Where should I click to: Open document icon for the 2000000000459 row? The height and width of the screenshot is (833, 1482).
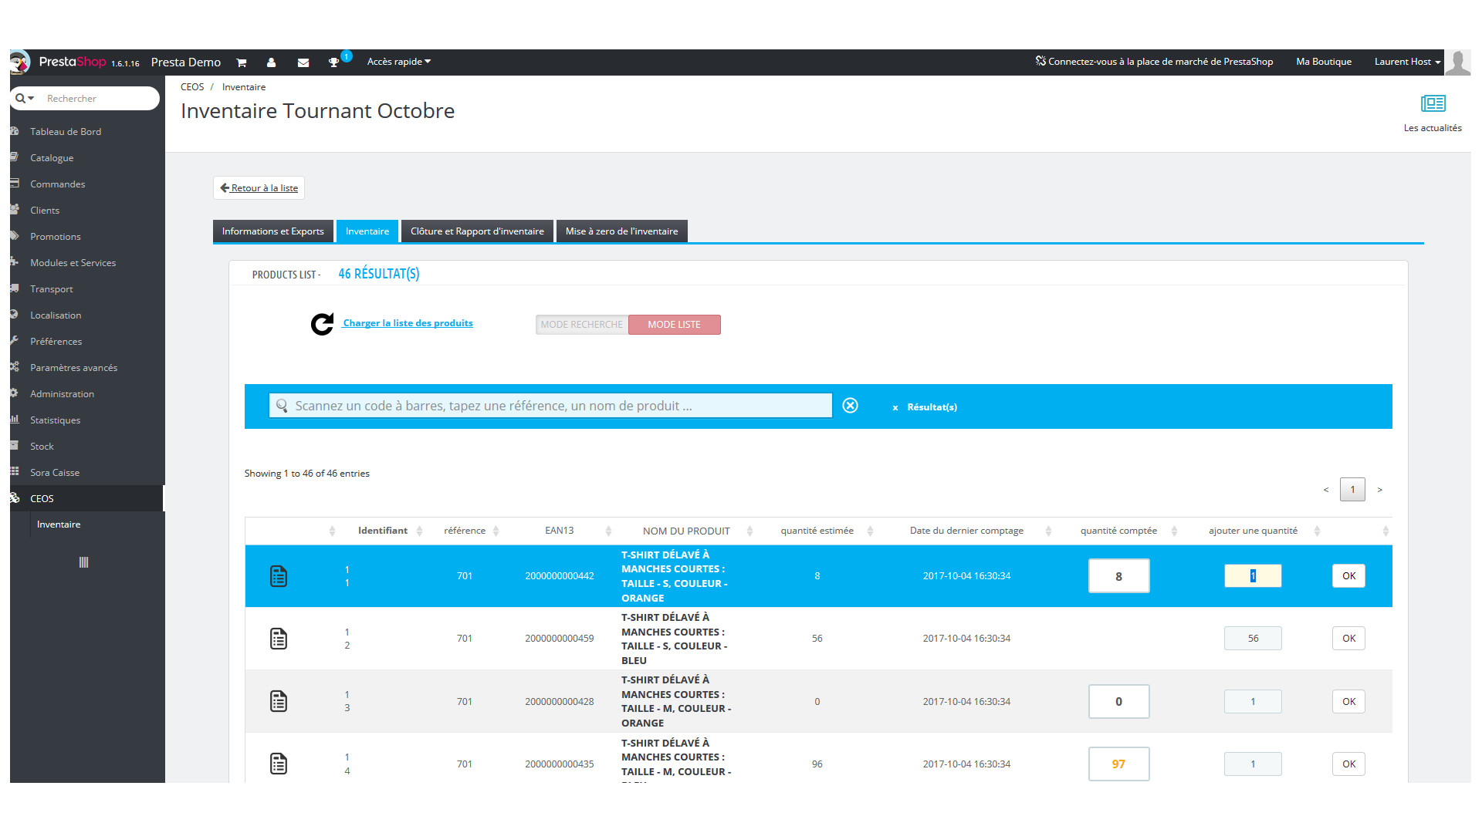279,639
